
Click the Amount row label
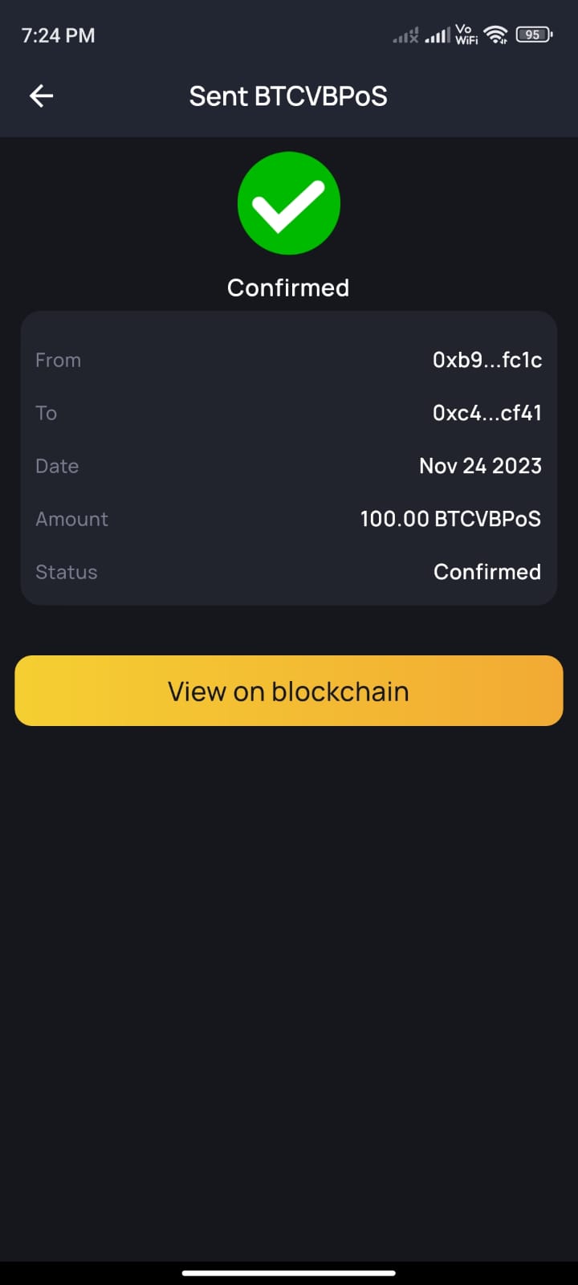point(71,519)
